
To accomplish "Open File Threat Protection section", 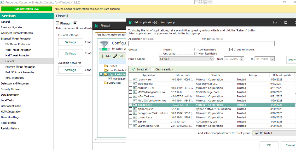I will pyautogui.click(x=18, y=44).
